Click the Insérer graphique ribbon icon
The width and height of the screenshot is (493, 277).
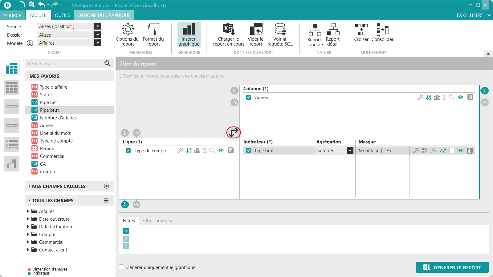pos(189,30)
